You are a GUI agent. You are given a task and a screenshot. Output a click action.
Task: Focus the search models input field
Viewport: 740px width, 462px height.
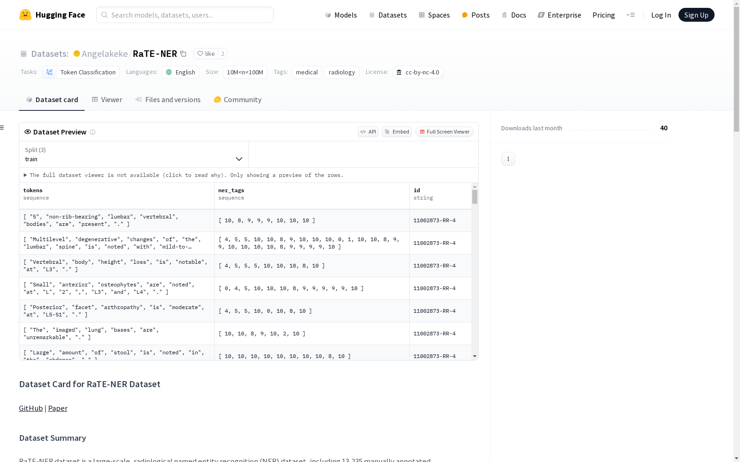[185, 15]
